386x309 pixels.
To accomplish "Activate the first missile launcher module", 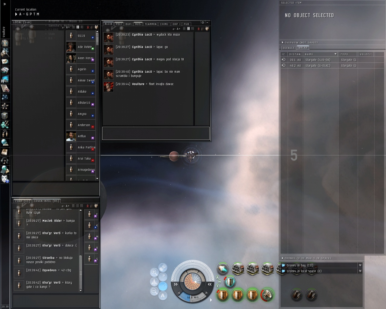I will point(238,268).
